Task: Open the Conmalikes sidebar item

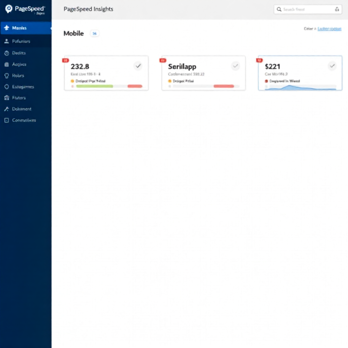Action: 26,120
